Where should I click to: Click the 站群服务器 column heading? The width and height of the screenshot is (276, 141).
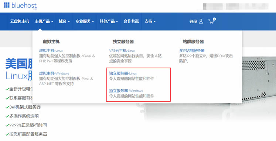click(x=193, y=41)
